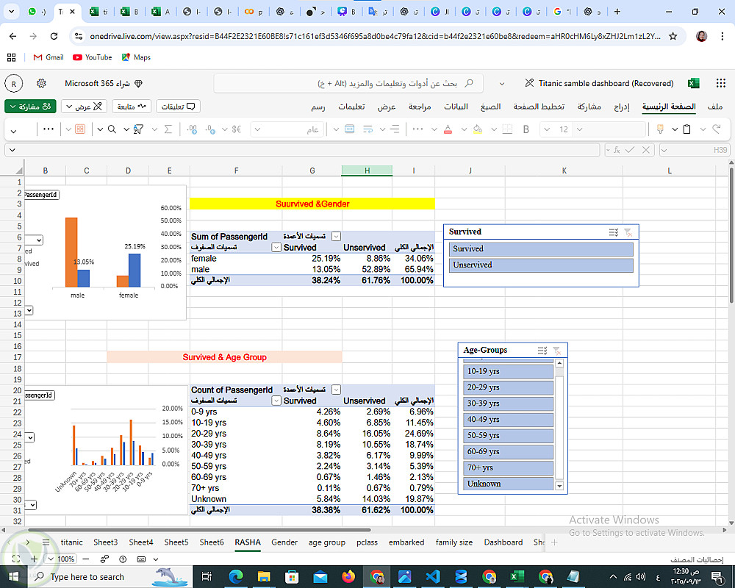Screen dimensions: 735x588
Task: Click the متابعة catch-up button
Action: click(x=132, y=107)
